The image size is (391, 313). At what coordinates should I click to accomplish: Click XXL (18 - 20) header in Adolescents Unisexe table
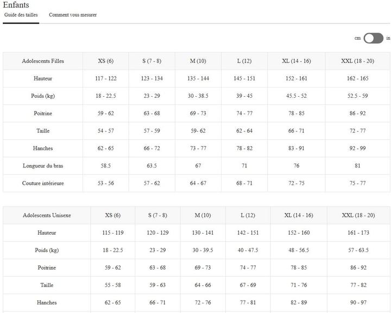pyautogui.click(x=358, y=216)
